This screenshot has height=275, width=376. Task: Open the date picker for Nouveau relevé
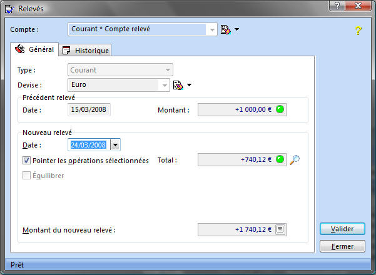point(116,145)
